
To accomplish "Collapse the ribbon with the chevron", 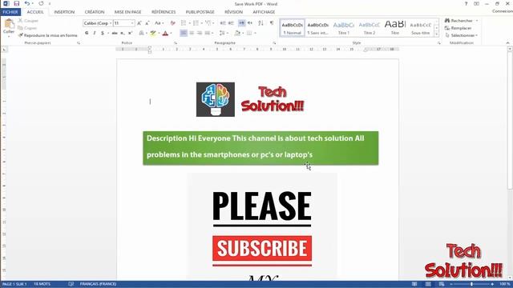I will (507, 43).
